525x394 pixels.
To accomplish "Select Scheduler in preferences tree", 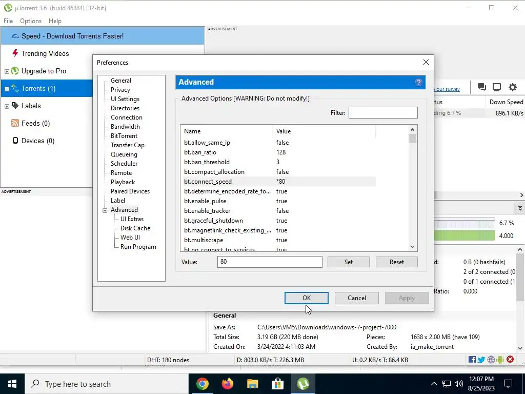I will [x=124, y=164].
